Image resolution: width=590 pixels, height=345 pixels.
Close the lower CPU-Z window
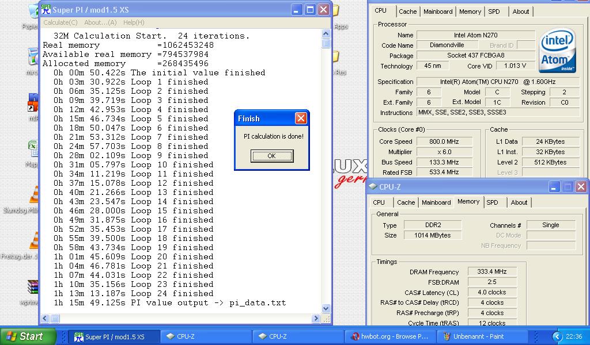581,186
